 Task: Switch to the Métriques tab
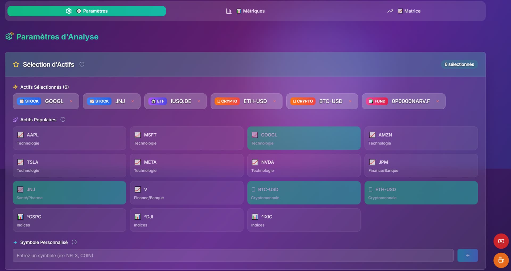tap(245, 11)
